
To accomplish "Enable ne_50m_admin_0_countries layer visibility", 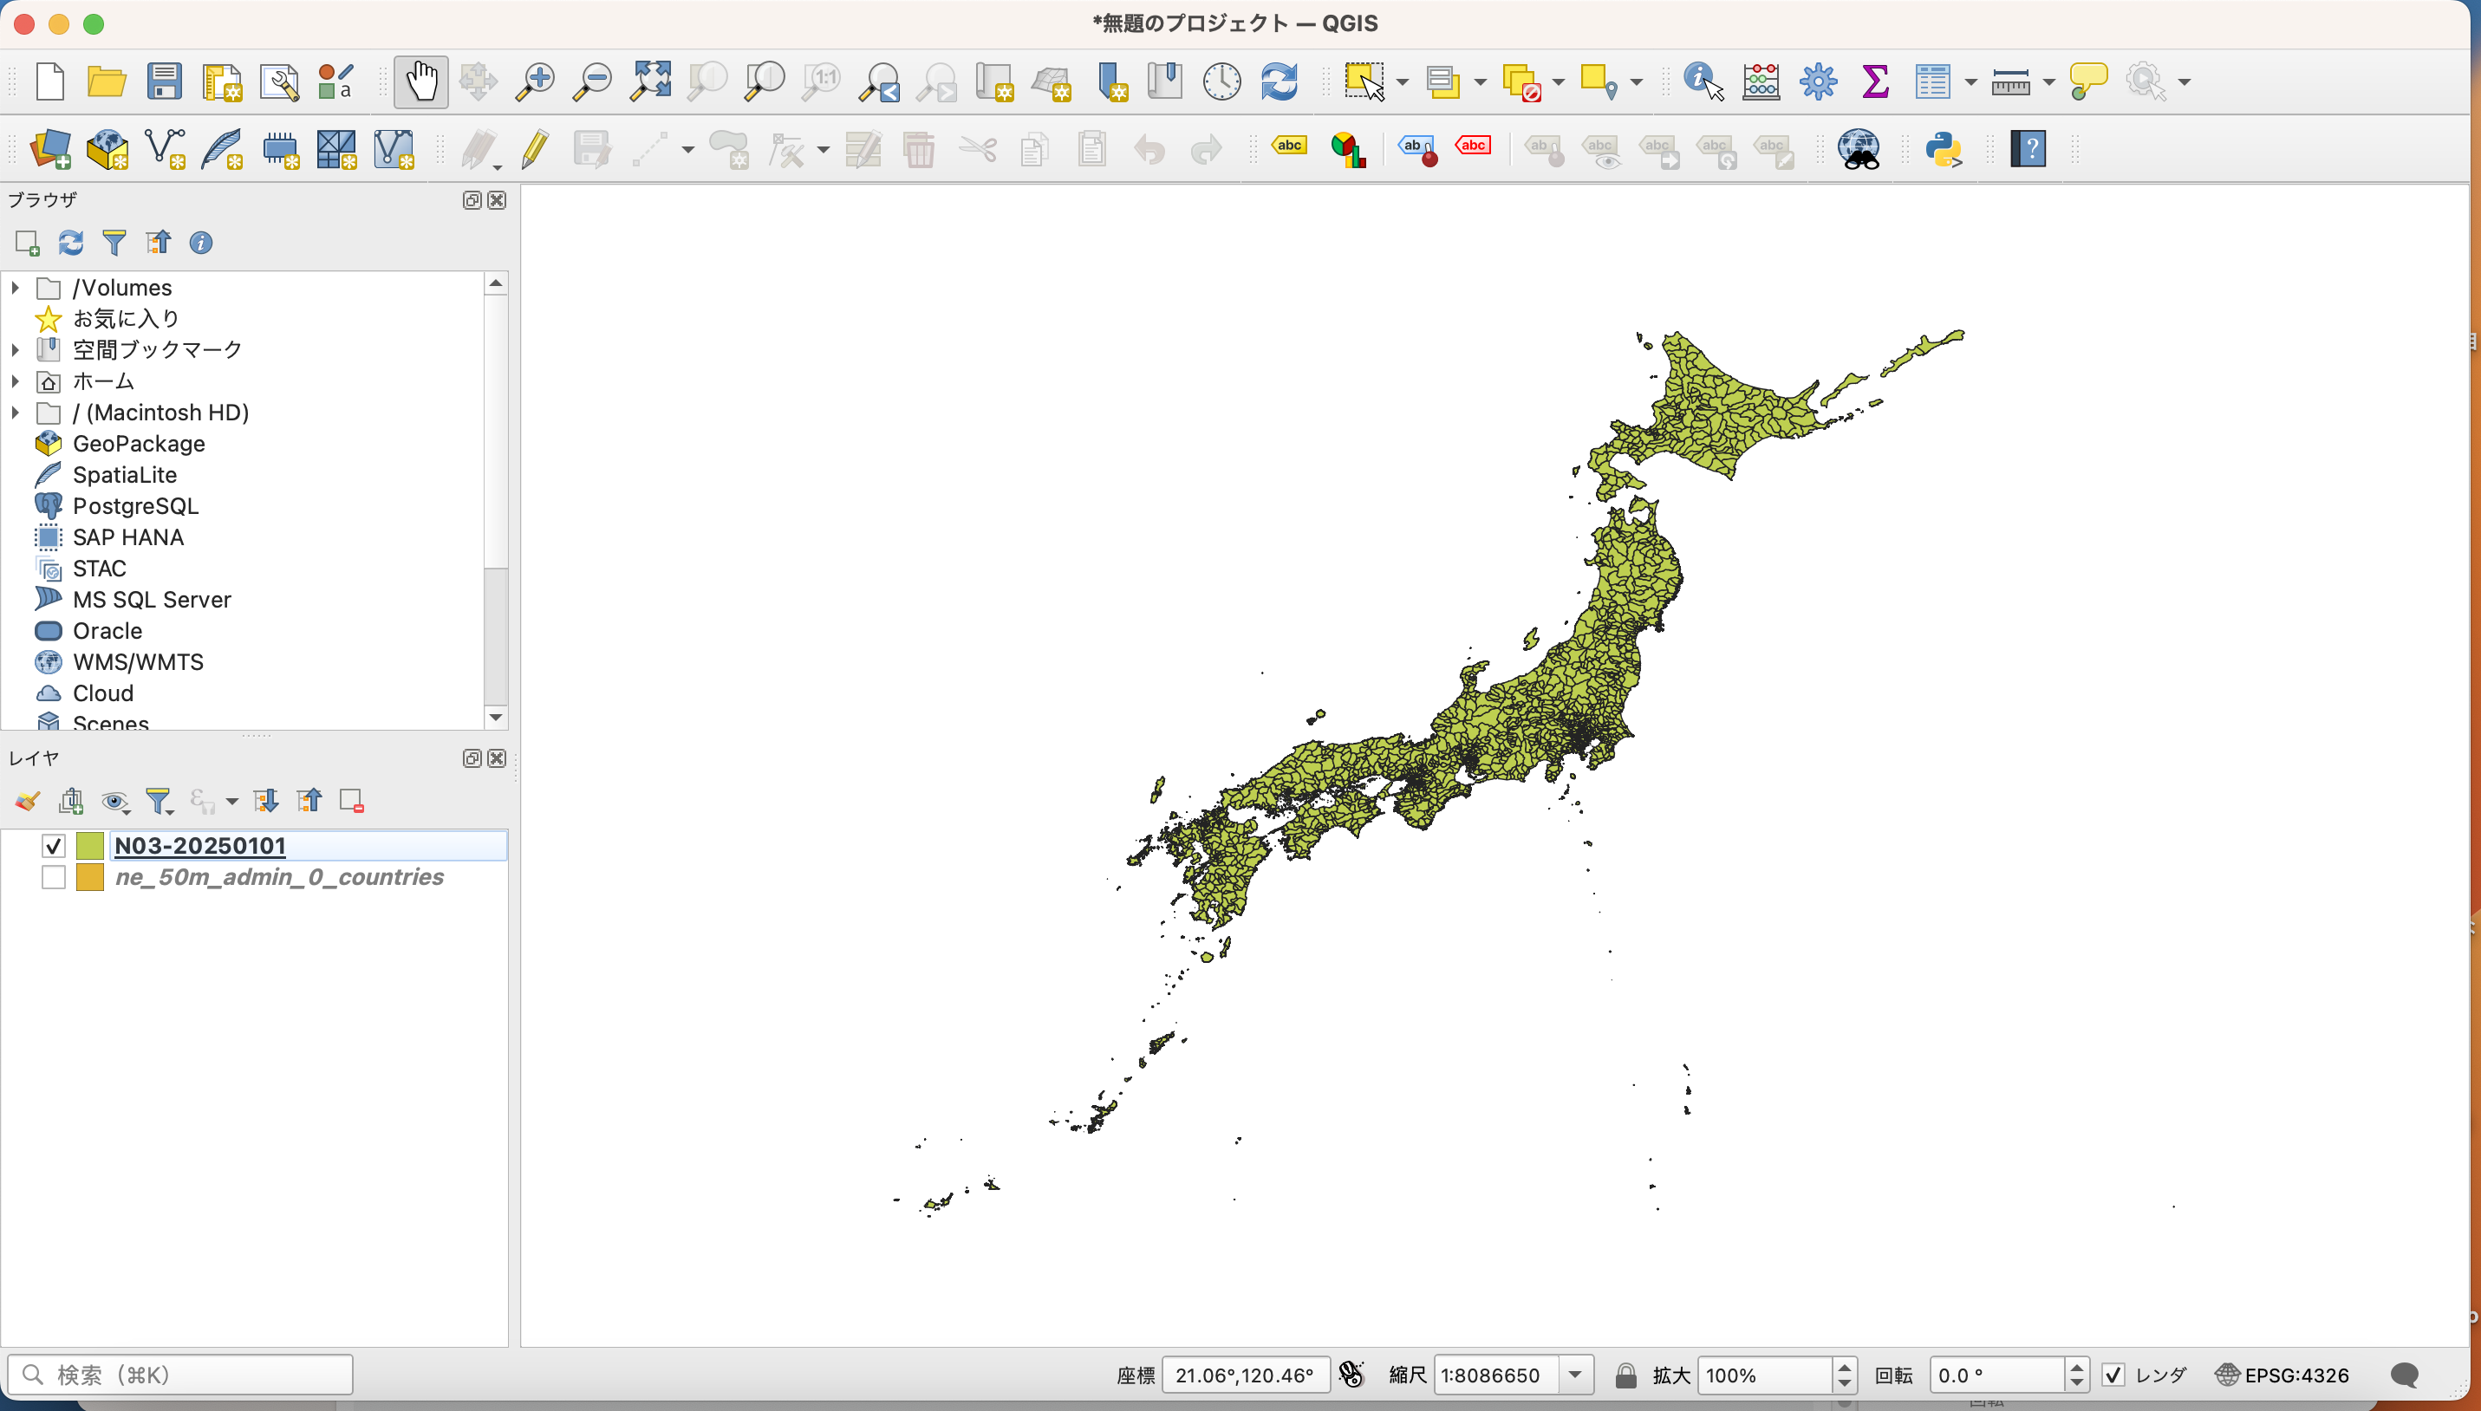I will coord(53,877).
